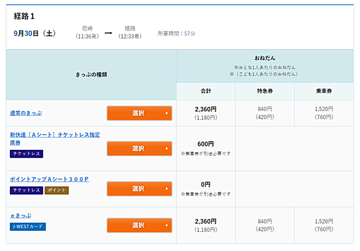The width and height of the screenshot is (360, 251).
Task: Click the 600円 price cell
Action: (206, 149)
